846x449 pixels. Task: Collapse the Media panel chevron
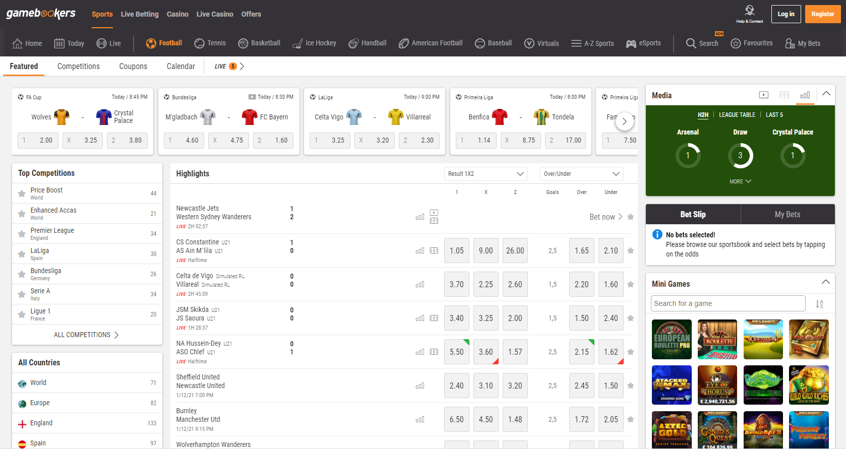(x=826, y=94)
